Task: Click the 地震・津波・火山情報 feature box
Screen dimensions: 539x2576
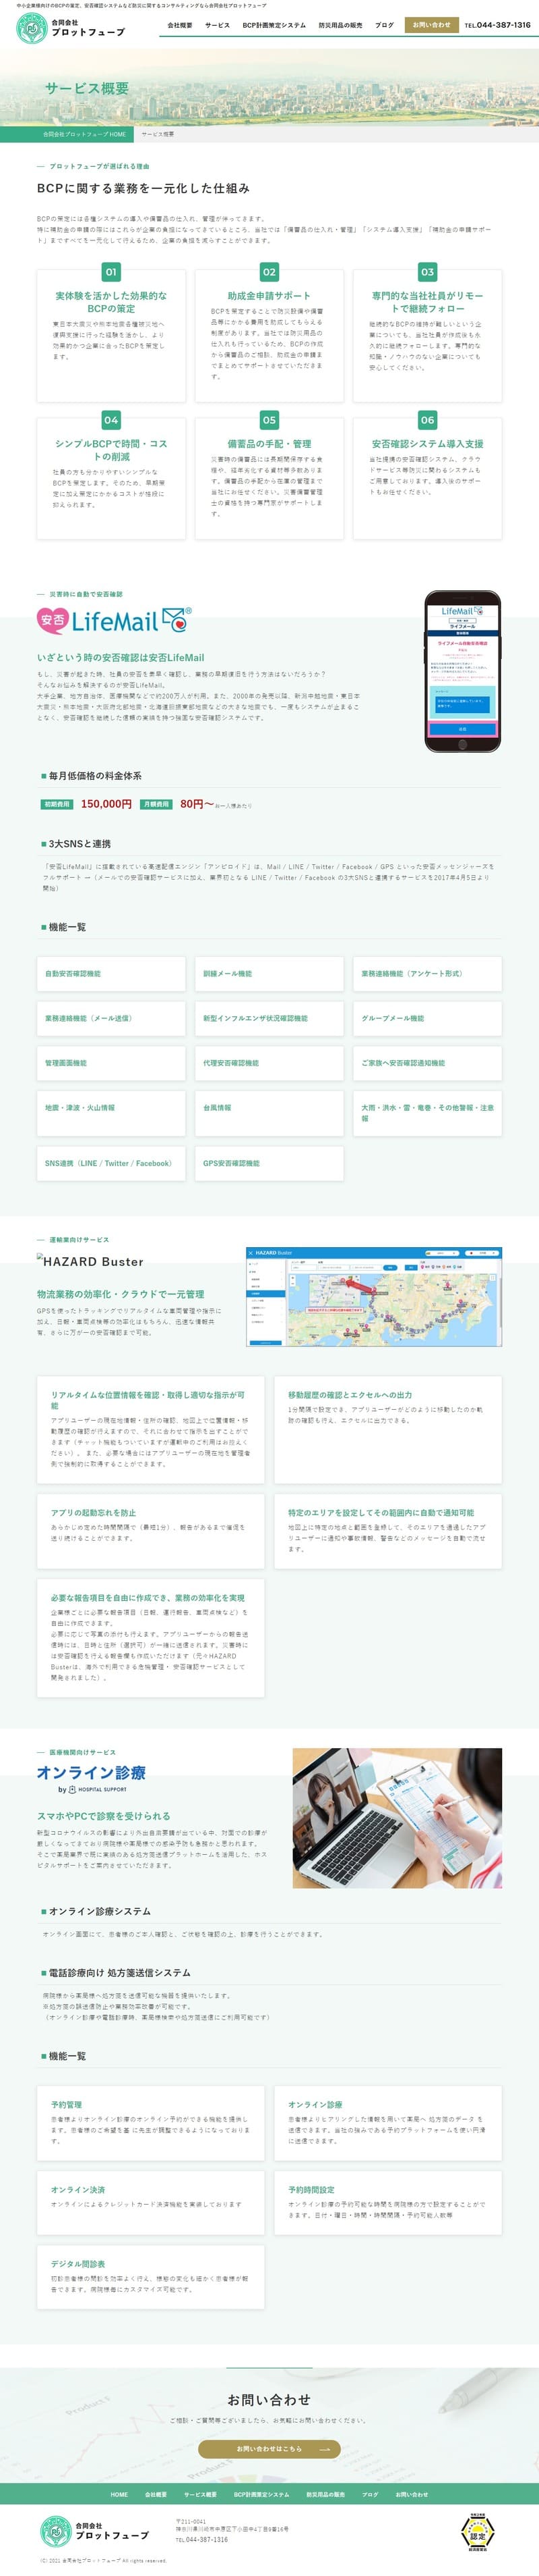Action: pyautogui.click(x=110, y=1113)
